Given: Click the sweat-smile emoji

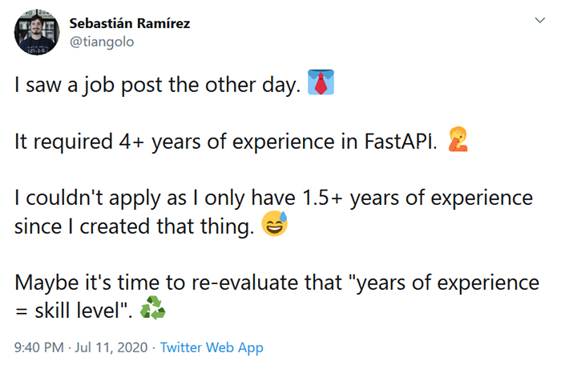Looking at the screenshot, I should [x=274, y=227].
